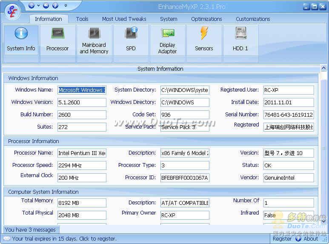The width and height of the screenshot is (329, 244).
Task: Click the Total Physical field 2048 MB
Action: (x=82, y=215)
